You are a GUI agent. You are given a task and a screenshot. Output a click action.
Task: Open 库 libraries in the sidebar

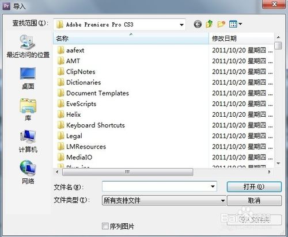point(28,110)
